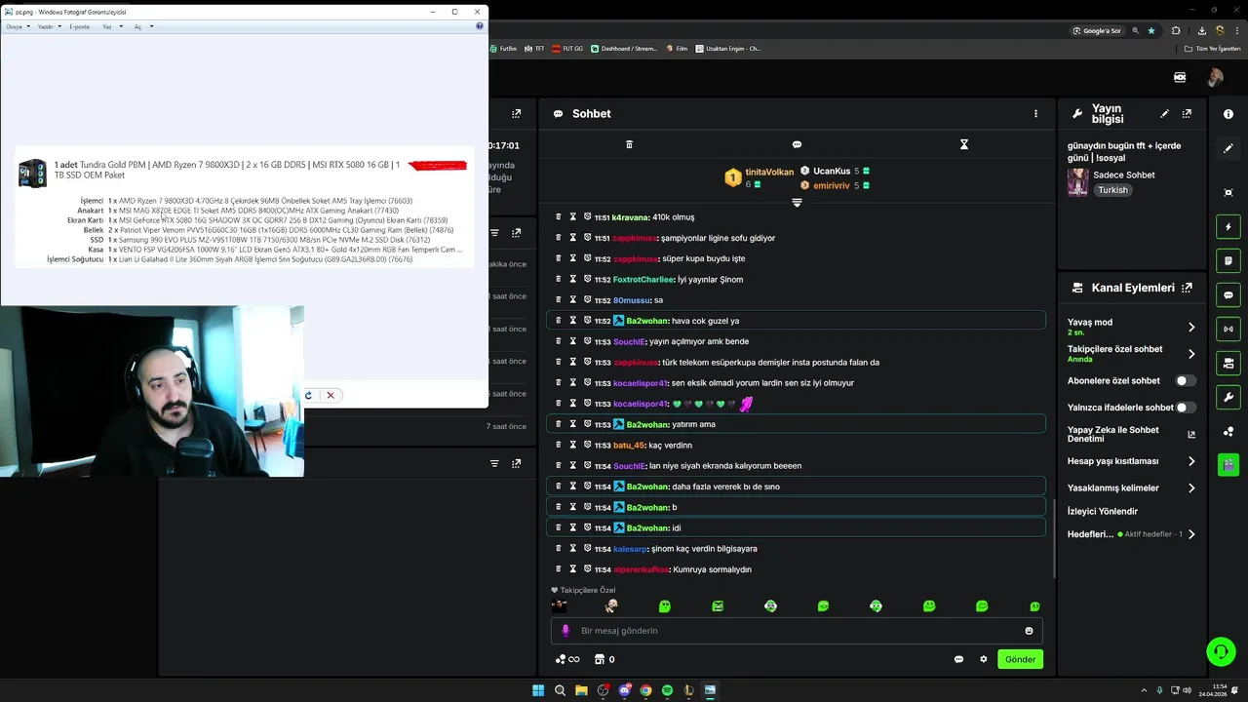Open File Explorer from taskbar
The height and width of the screenshot is (702, 1248).
click(x=581, y=690)
